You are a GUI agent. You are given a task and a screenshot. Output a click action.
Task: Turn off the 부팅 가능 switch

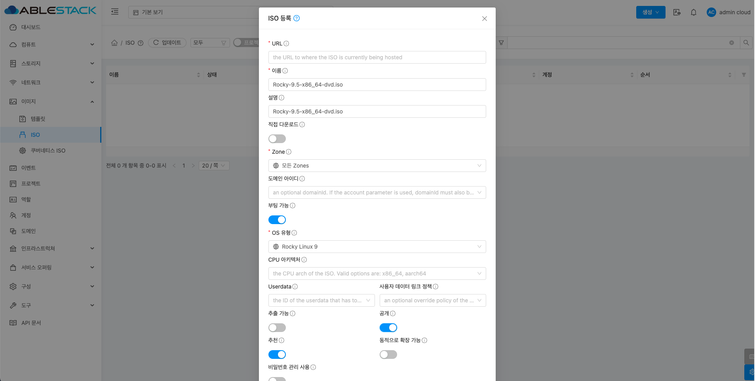point(277,220)
